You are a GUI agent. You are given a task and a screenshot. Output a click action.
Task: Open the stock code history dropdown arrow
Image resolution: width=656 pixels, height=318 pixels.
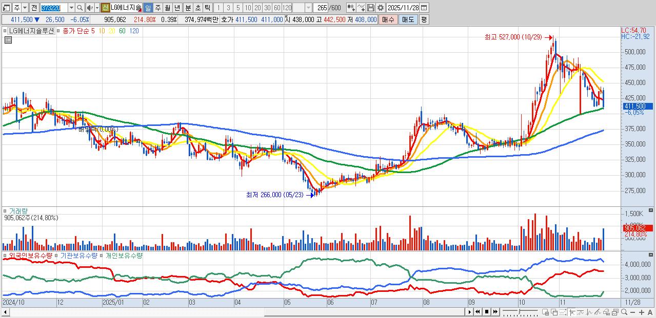71,8
